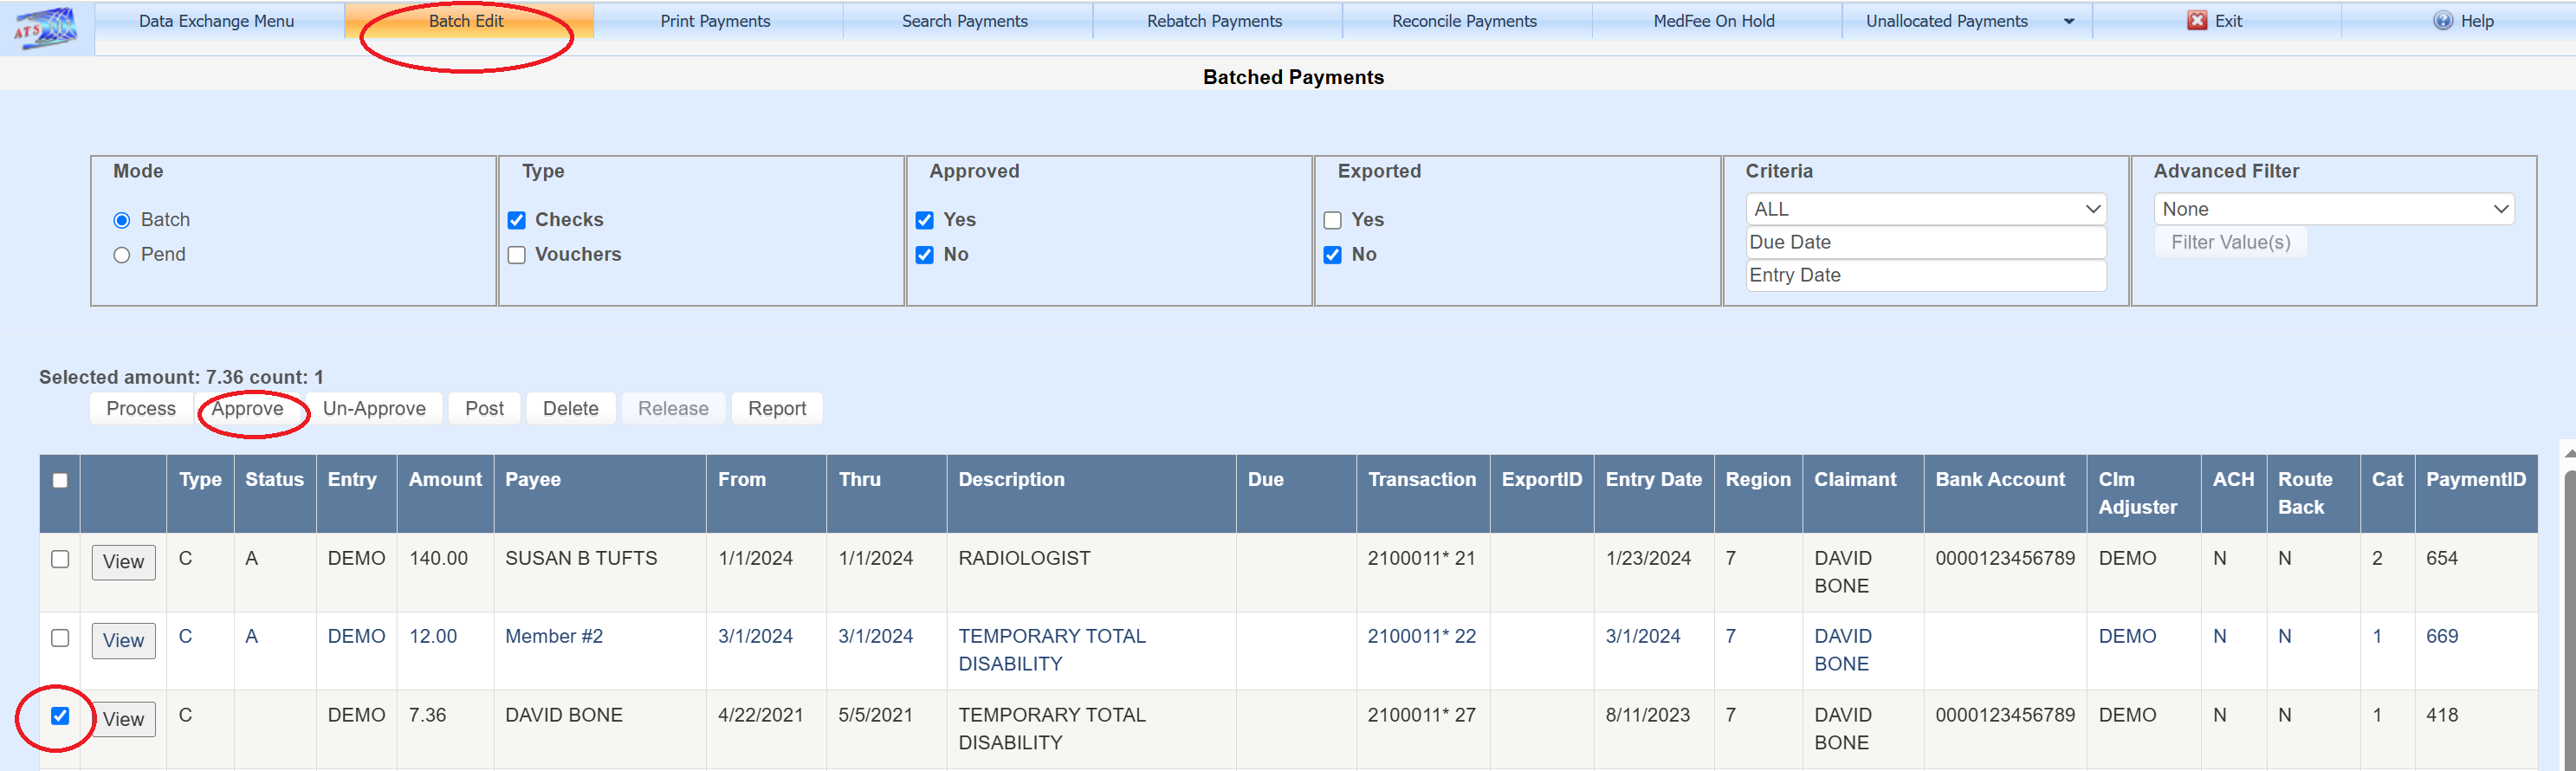The width and height of the screenshot is (2576, 771).
Task: Expand the Unallocated Payments menu arrow
Action: point(2068,21)
